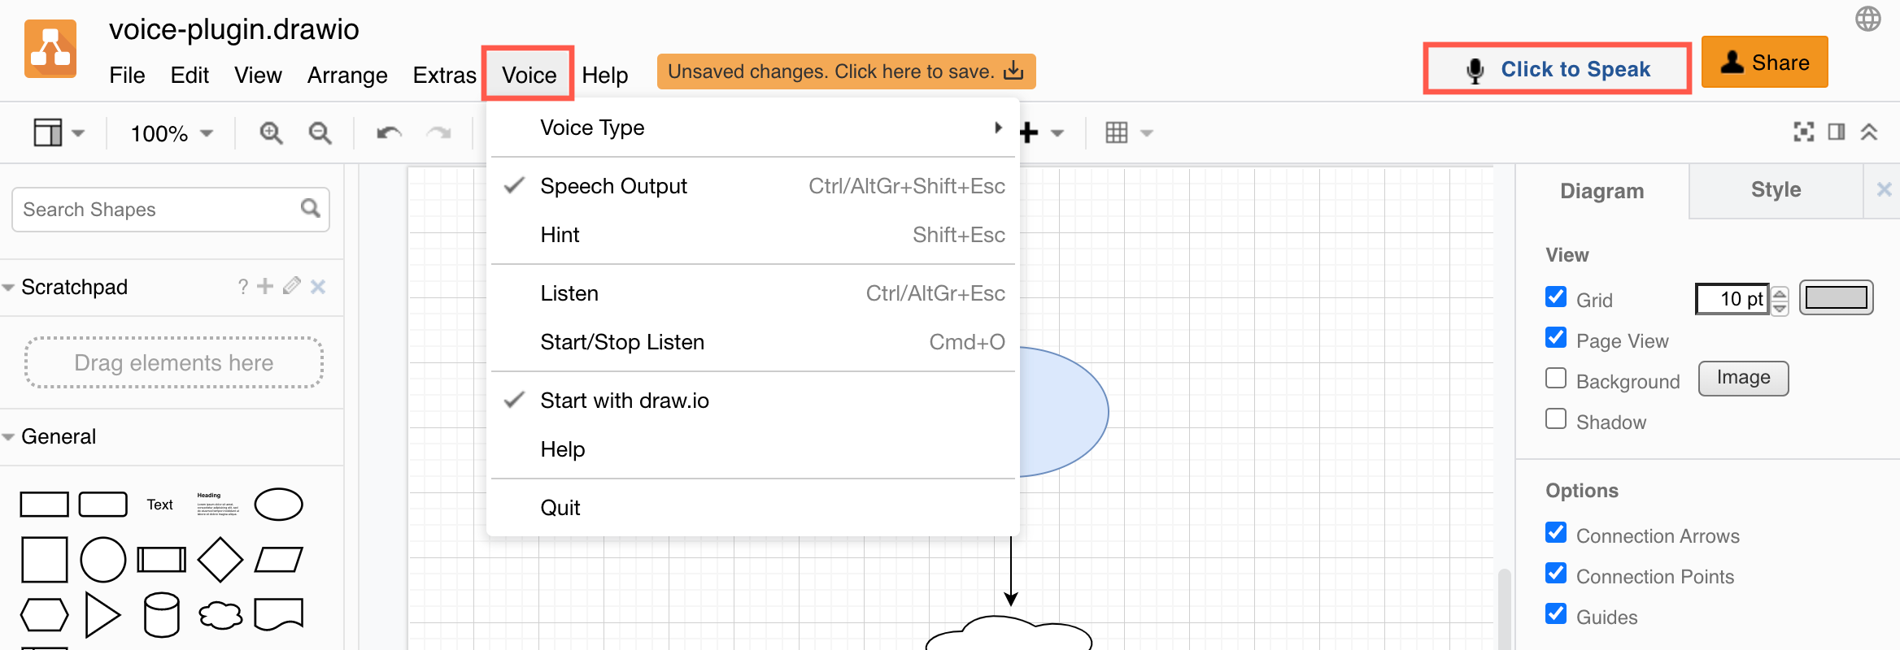This screenshot has width=1900, height=650.
Task: Uncheck Connection Points option
Action: 1556,573
